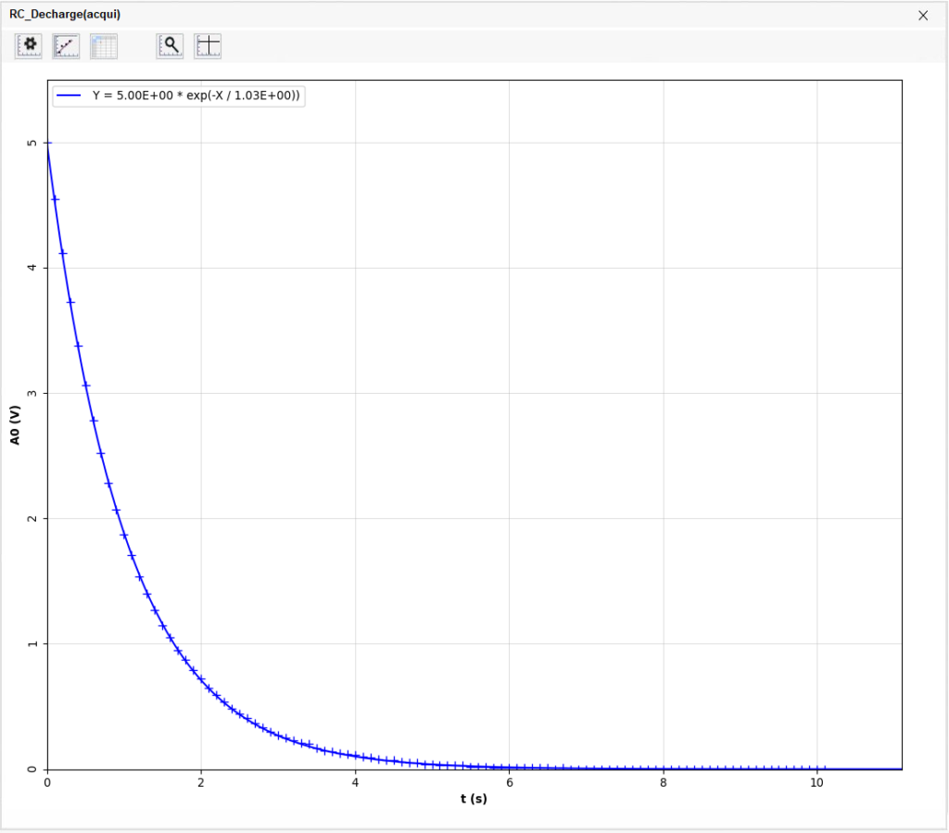Click the X-axis tick label 2
Screen dimensions: 949x833
pos(201,782)
